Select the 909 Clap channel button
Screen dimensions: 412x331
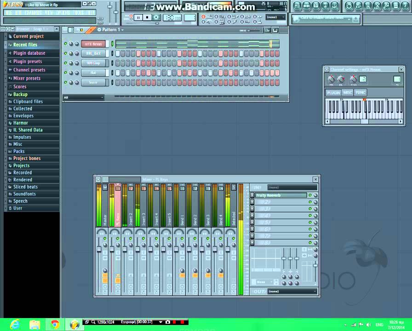pyautogui.click(x=93, y=63)
